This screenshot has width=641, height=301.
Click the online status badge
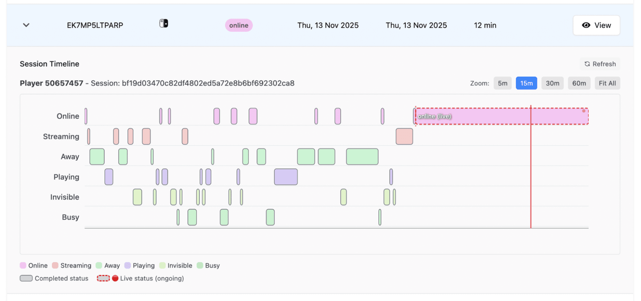tap(239, 25)
